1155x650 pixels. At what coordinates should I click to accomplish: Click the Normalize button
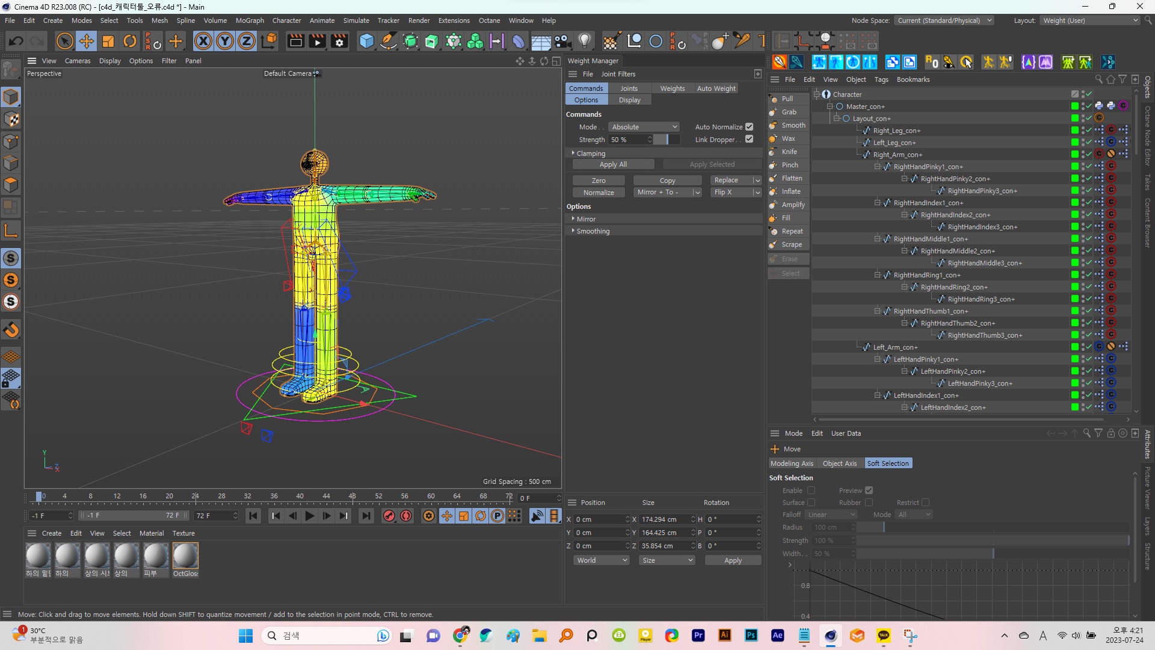click(597, 192)
